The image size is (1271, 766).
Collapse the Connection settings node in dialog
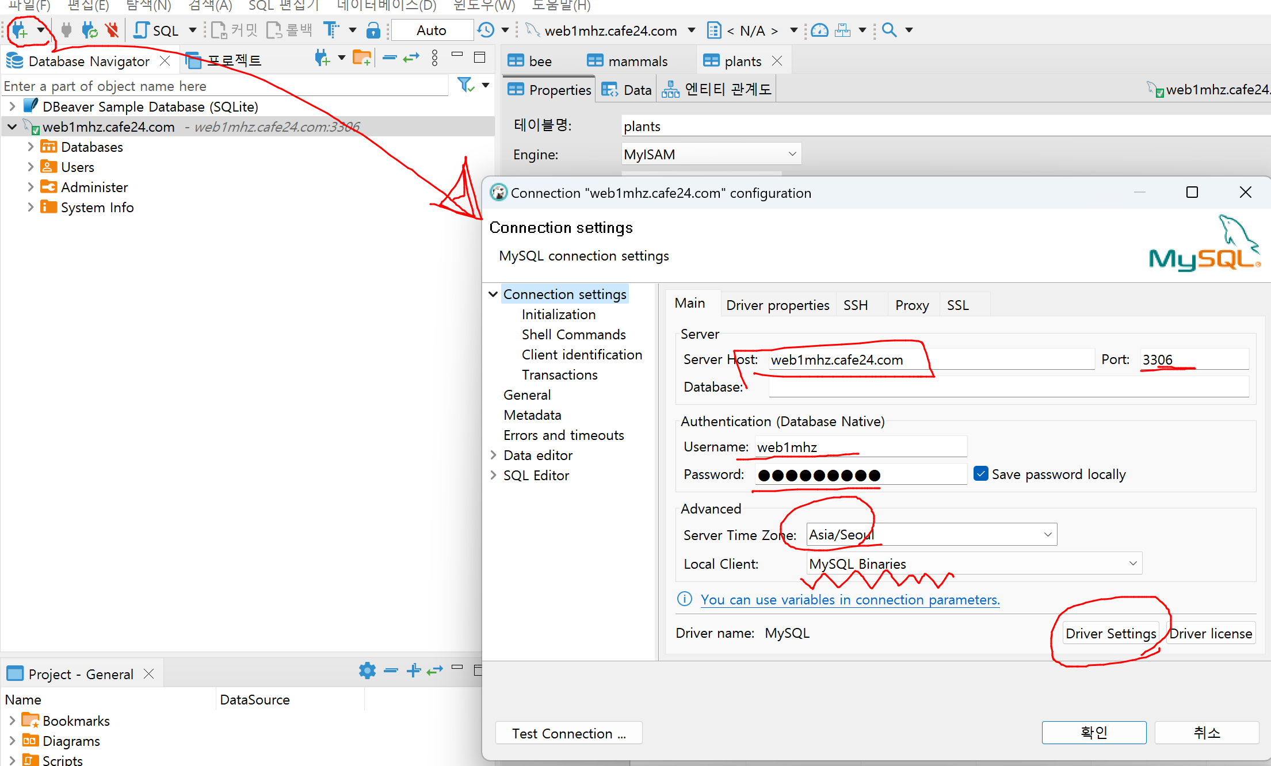pyautogui.click(x=493, y=294)
